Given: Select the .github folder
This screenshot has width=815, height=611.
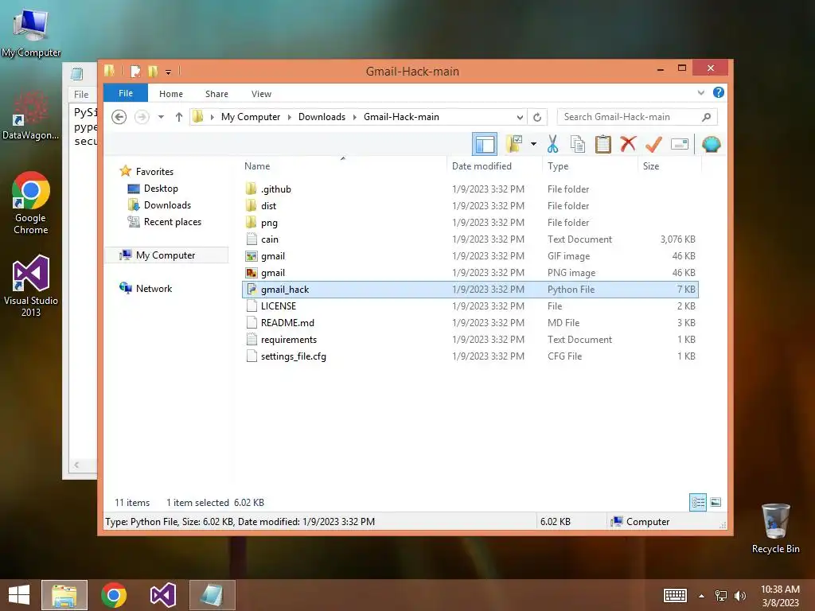Looking at the screenshot, I should (470, 189).
